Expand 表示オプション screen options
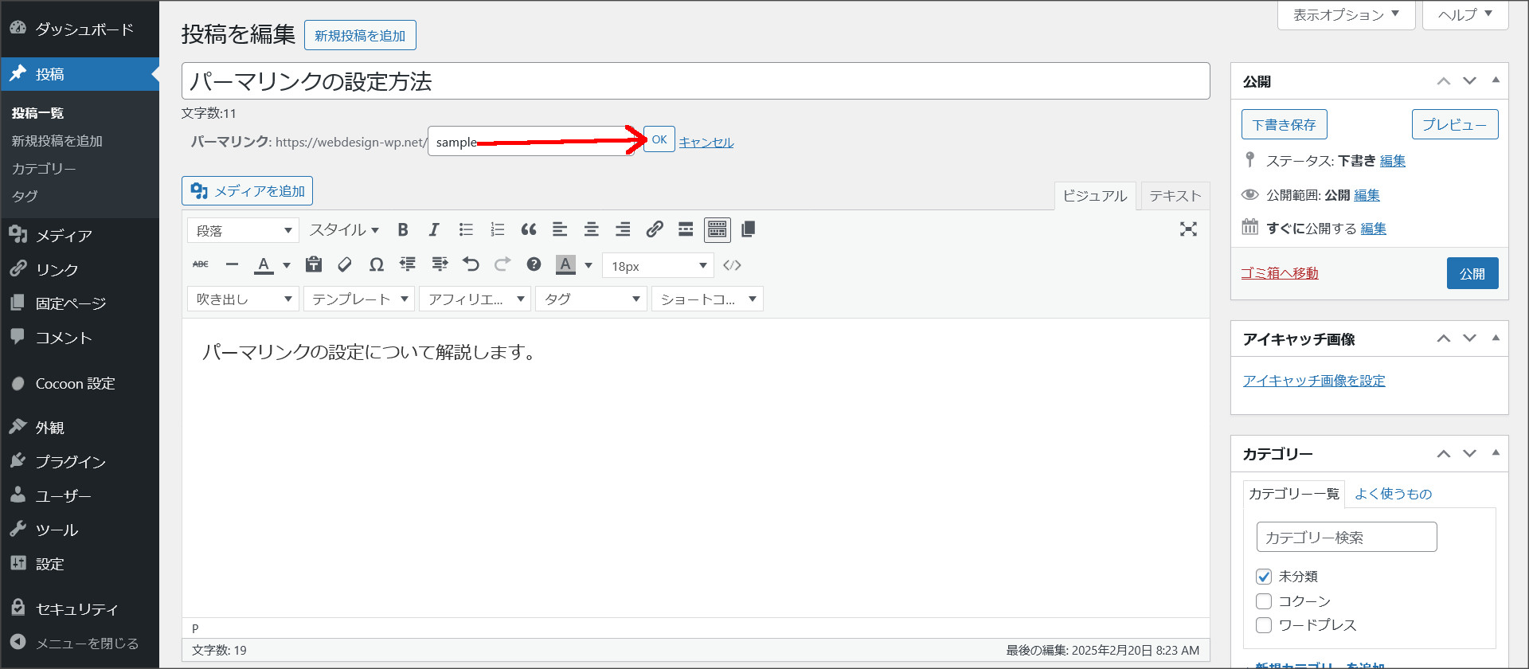This screenshot has height=669, width=1529. [1346, 15]
